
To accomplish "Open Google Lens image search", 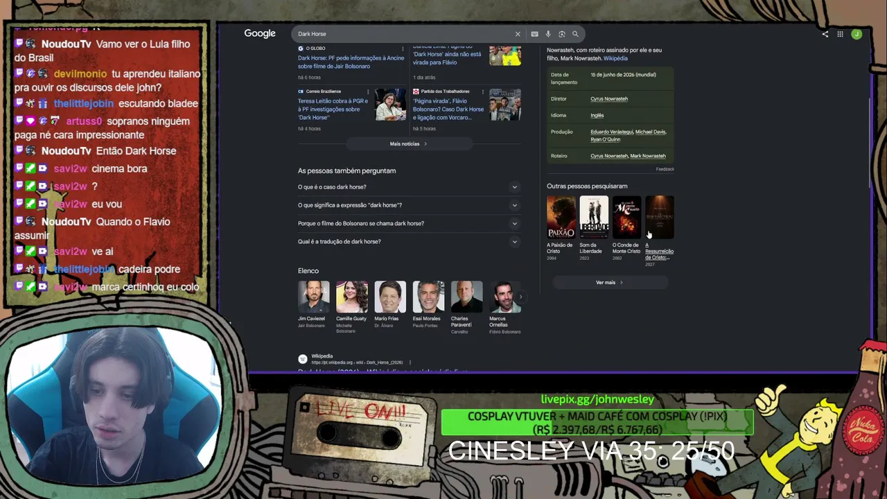I will tap(562, 34).
